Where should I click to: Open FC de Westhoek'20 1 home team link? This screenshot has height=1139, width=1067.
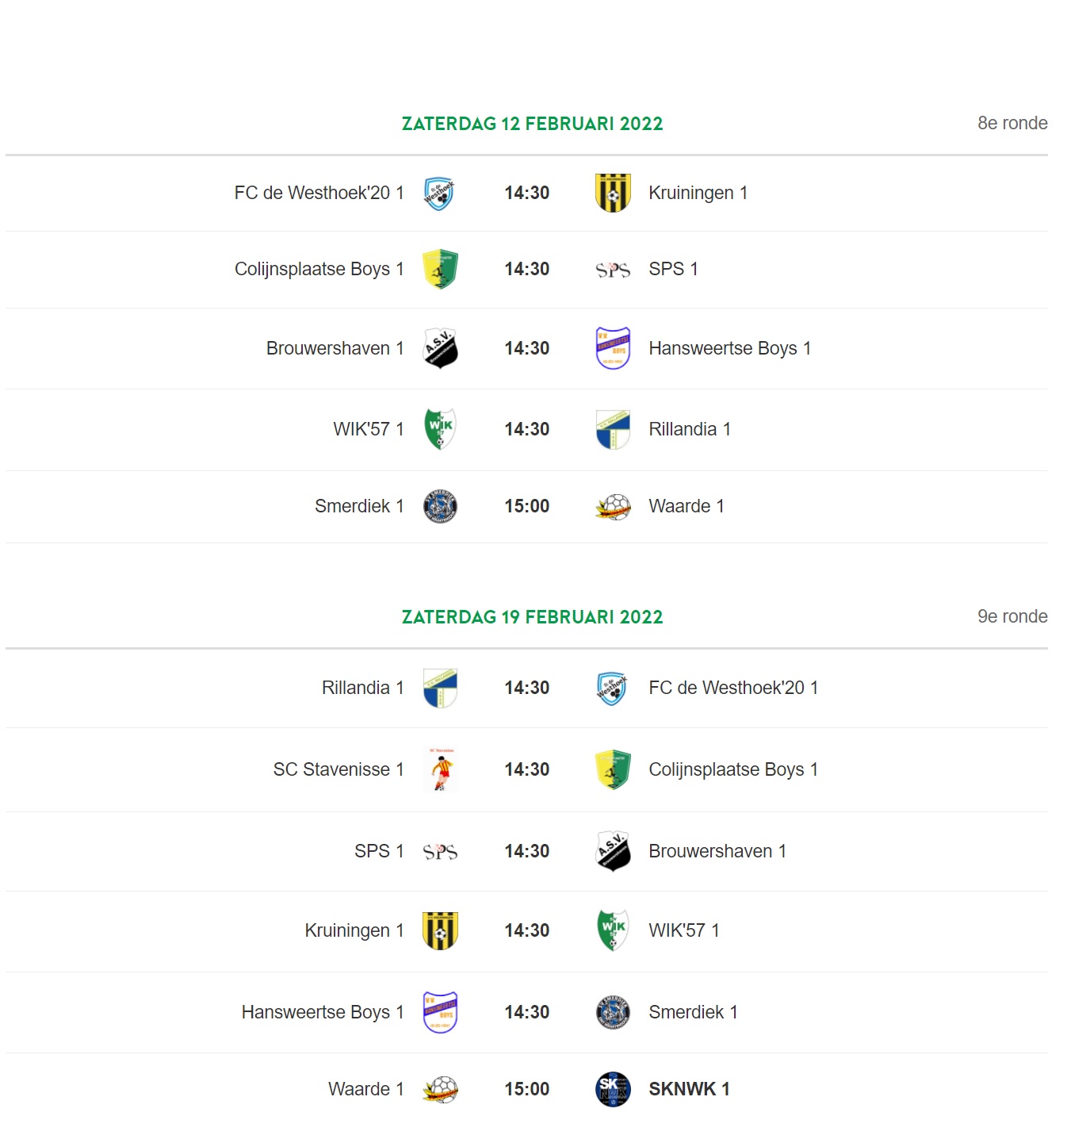point(319,193)
